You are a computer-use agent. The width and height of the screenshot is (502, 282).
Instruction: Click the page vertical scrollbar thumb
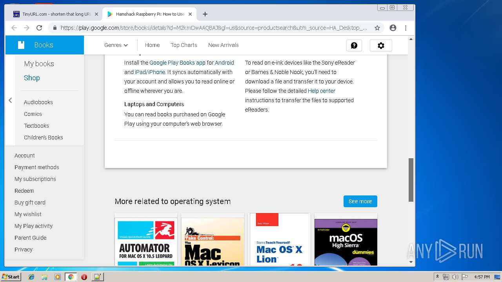411,180
